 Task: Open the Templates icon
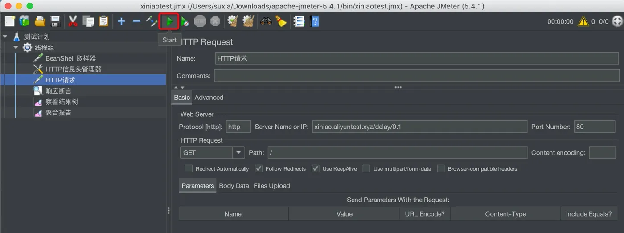[x=24, y=21]
